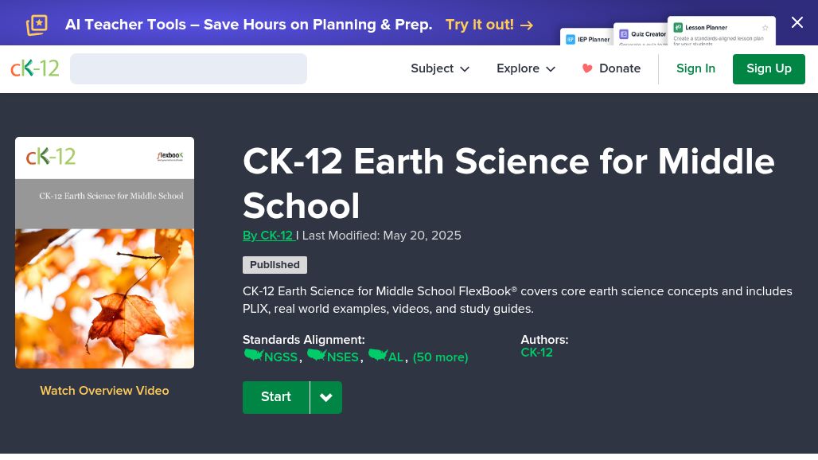Click the heart icon next to Donate
The height and width of the screenshot is (460, 818).
click(x=587, y=68)
